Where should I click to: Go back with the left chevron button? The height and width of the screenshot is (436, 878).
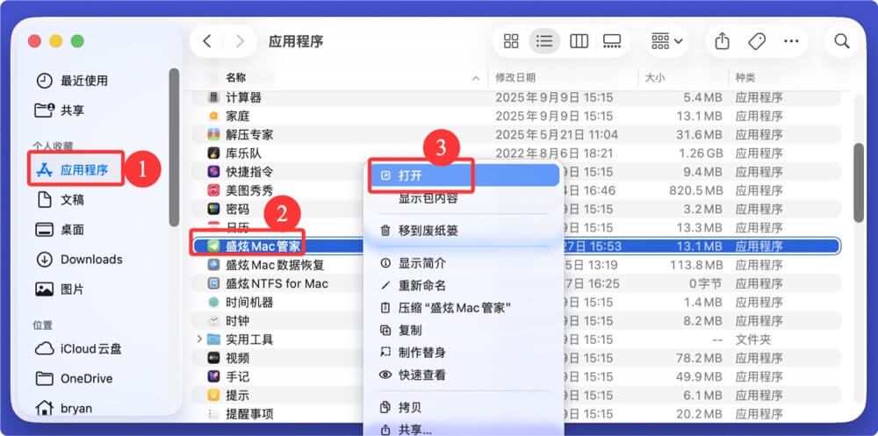(x=207, y=41)
